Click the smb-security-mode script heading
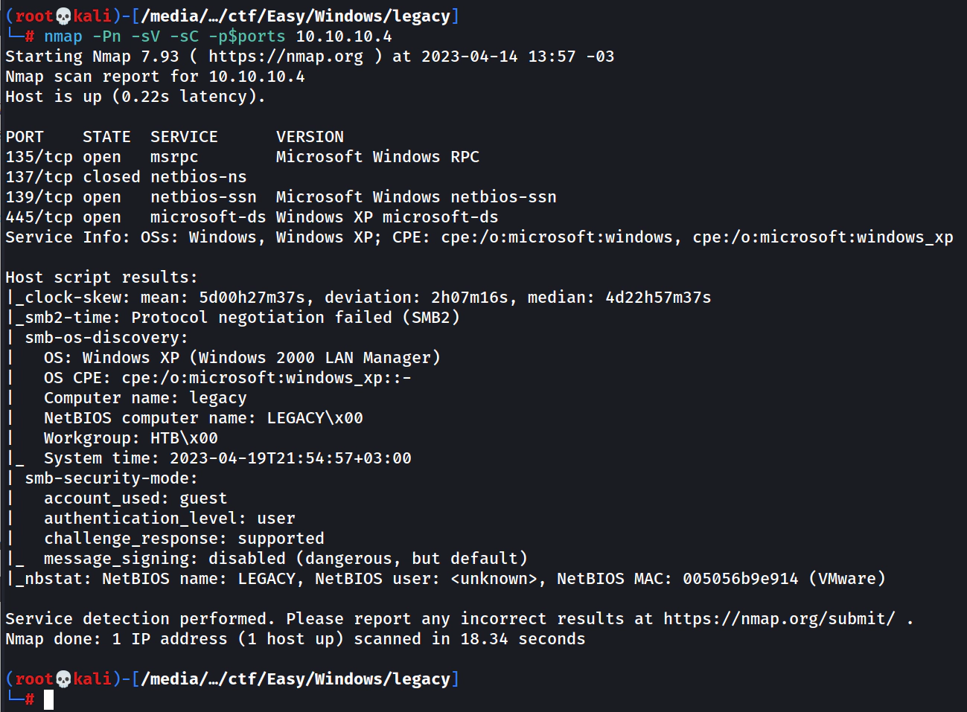Image resolution: width=967 pixels, height=712 pixels. (111, 478)
